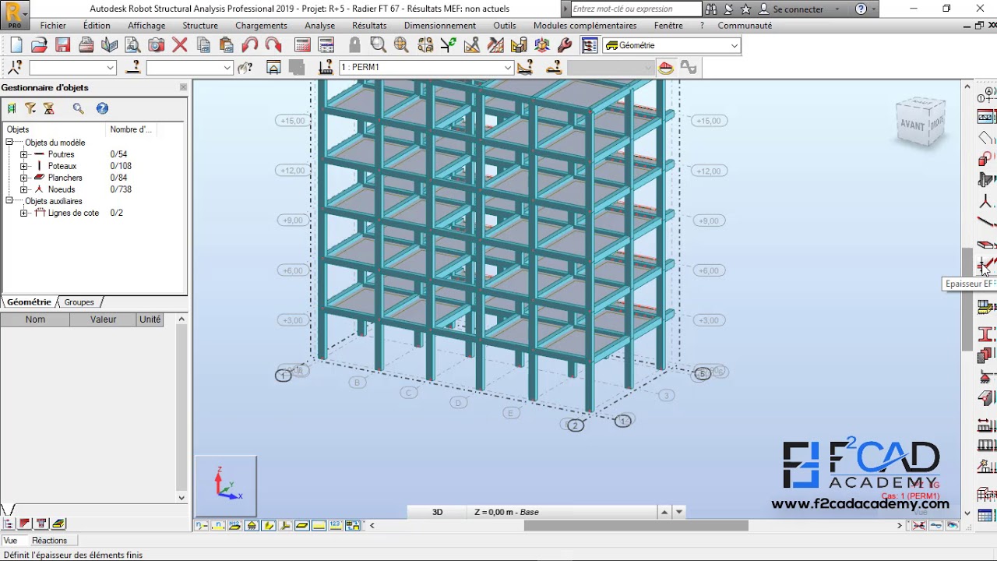The height and width of the screenshot is (561, 997).
Task: Open the Résultats menu
Action: [x=369, y=26]
